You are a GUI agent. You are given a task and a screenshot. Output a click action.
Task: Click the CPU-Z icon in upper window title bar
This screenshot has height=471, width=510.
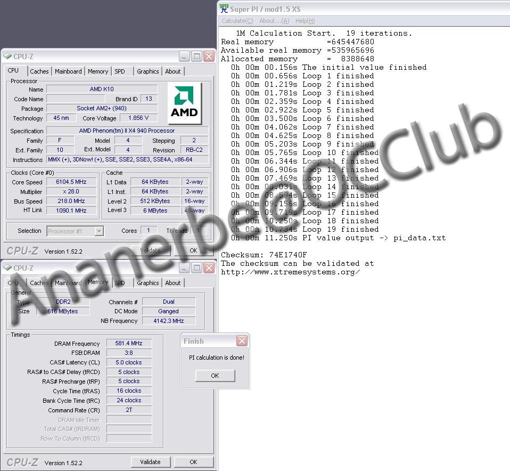(7, 56)
